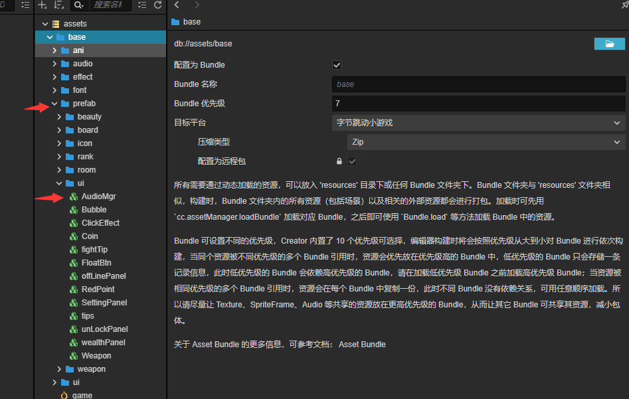Click the blue folder icon in inspector header
Screen dimensions: 629x399
coord(175,22)
